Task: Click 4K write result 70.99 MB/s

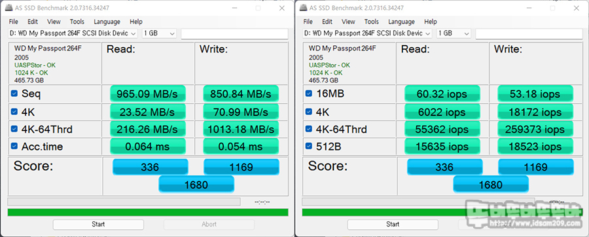Action: click(x=241, y=111)
